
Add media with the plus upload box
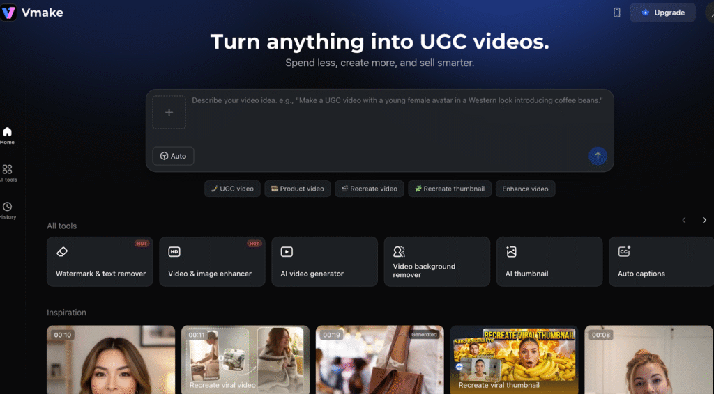coord(169,112)
